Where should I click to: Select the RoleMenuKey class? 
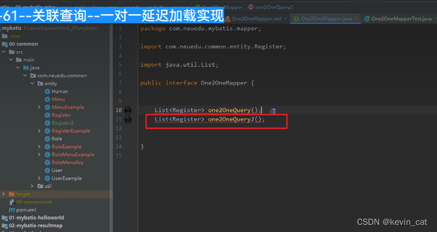67,162
